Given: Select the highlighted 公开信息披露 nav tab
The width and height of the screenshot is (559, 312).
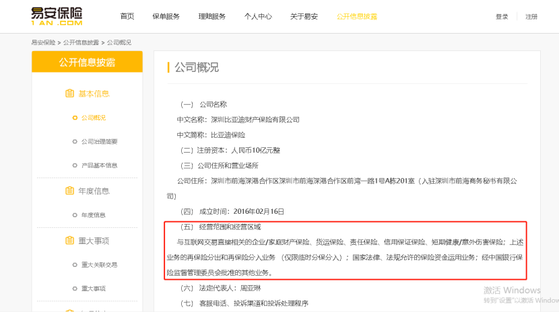Looking at the screenshot, I should [357, 16].
